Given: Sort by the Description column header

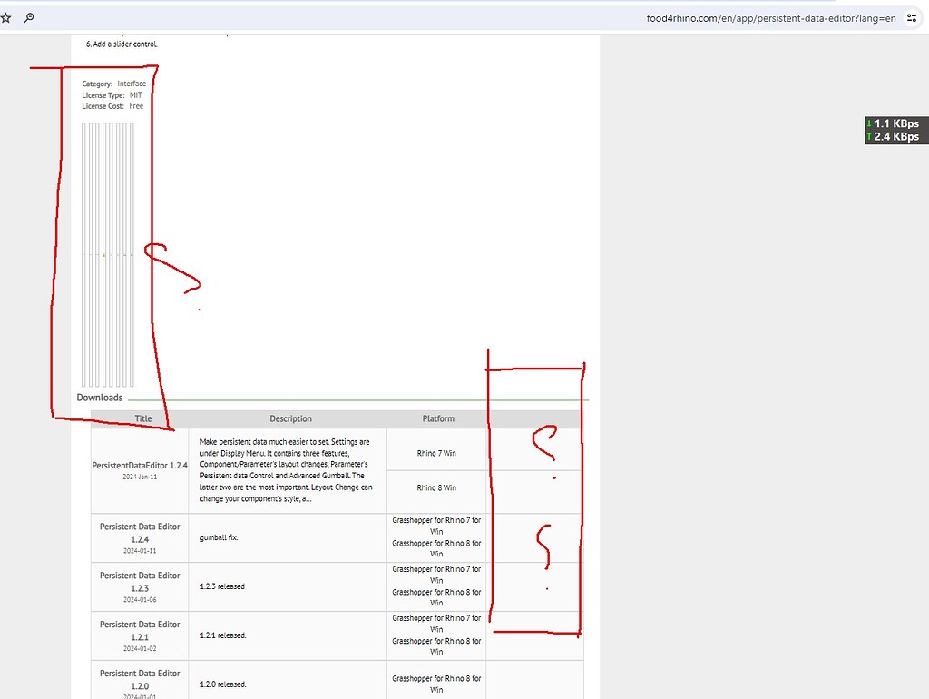Looking at the screenshot, I should (x=290, y=418).
